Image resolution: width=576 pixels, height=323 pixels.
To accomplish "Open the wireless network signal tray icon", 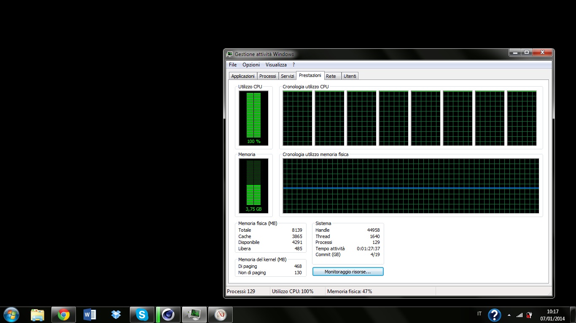I will [x=519, y=315].
